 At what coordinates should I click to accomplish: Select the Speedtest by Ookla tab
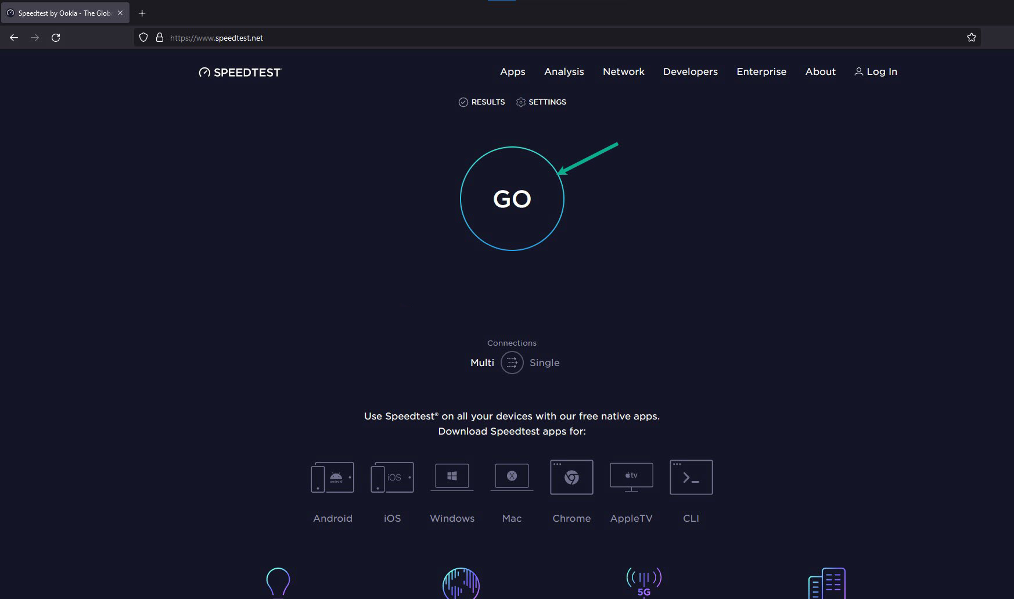[65, 13]
